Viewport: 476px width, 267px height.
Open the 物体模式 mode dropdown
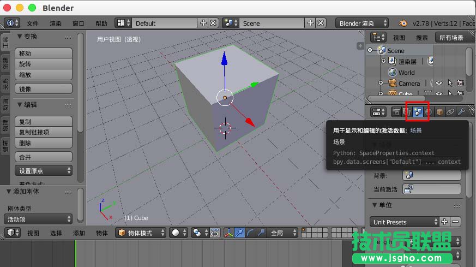(141, 233)
